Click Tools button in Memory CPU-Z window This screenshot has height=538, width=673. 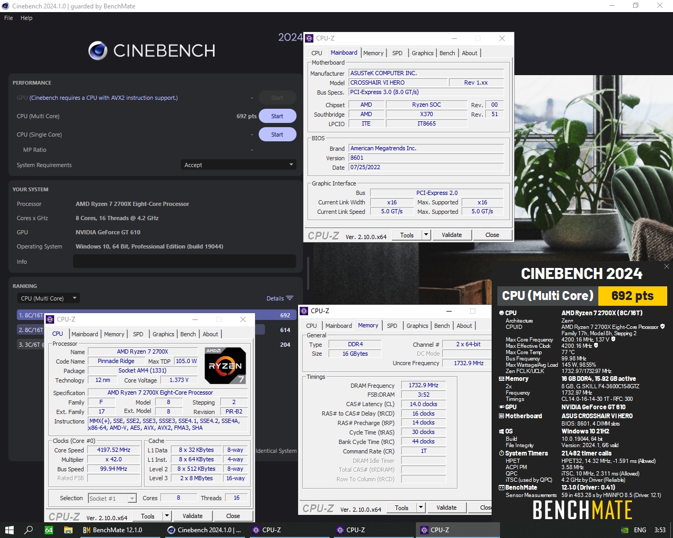click(x=402, y=508)
